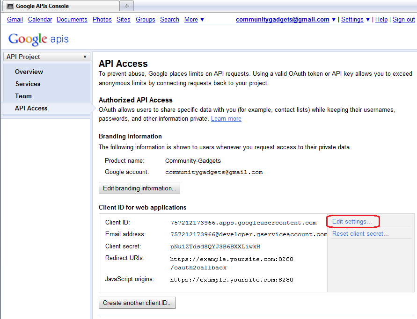
Task: Click the branding Google account email value
Action: (x=214, y=172)
